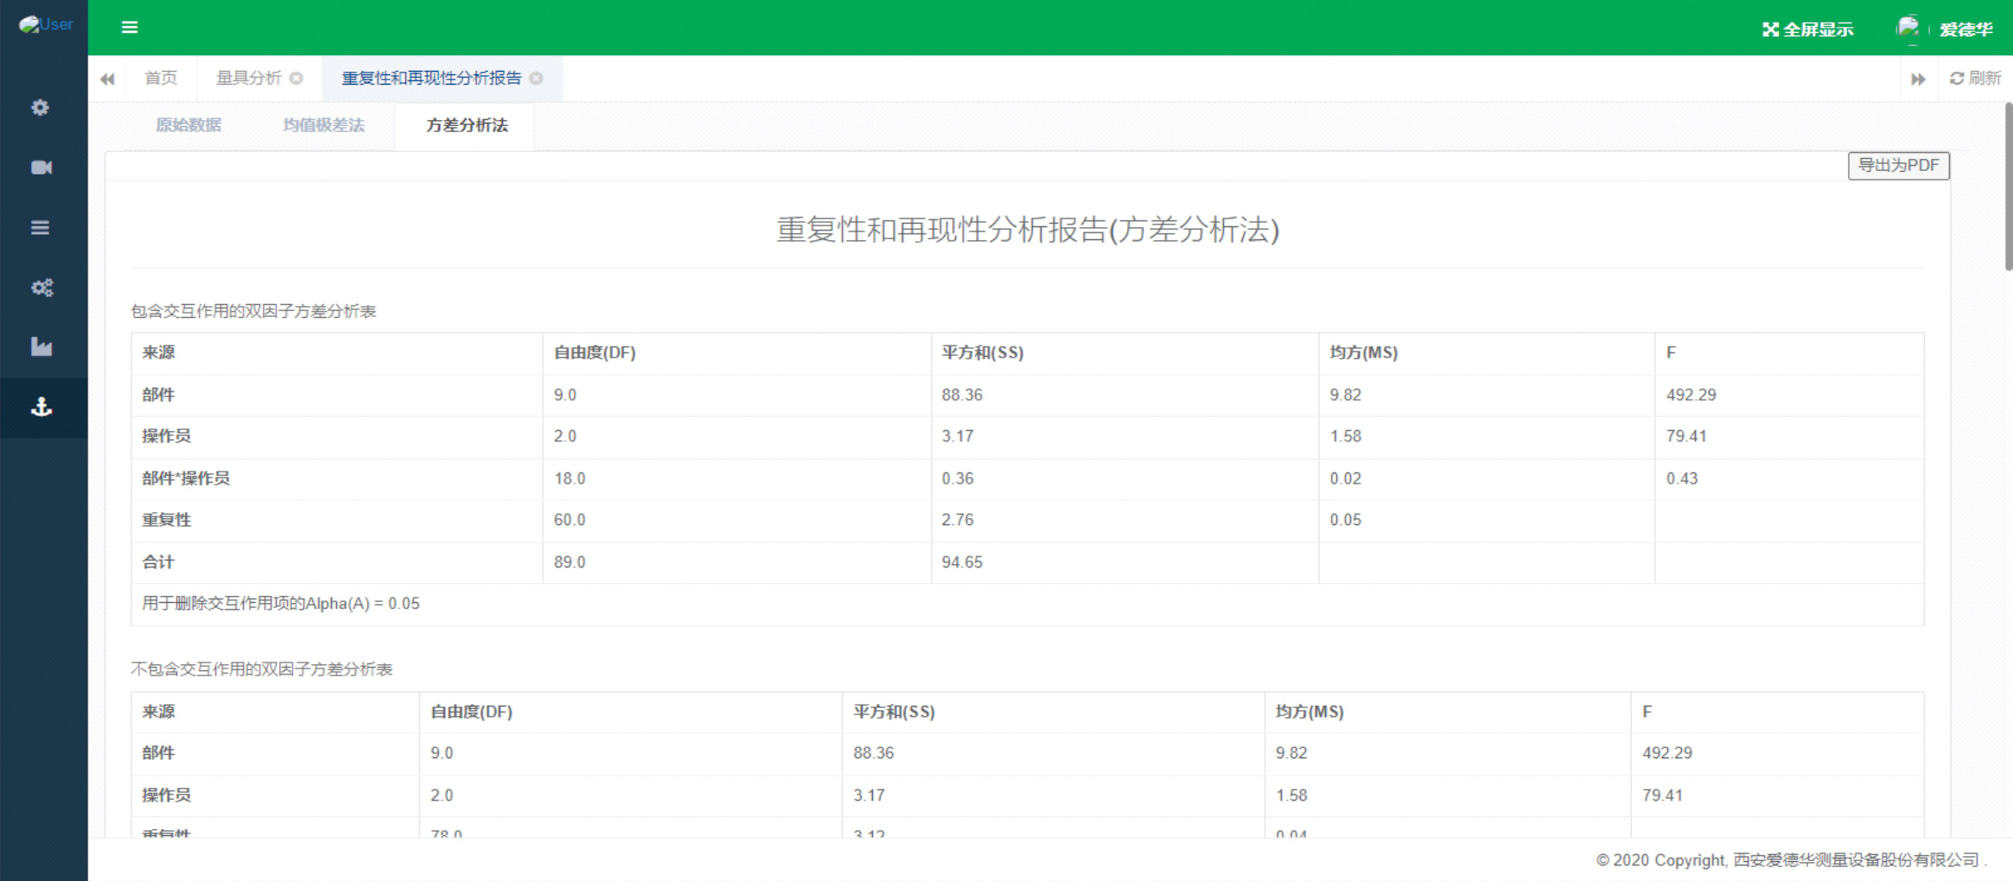Switch to the 首页 tab
The width and height of the screenshot is (2013, 881).
pos(161,79)
